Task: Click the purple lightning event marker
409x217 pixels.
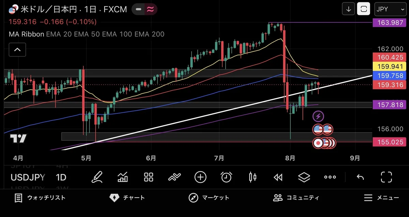Action: coord(318,117)
